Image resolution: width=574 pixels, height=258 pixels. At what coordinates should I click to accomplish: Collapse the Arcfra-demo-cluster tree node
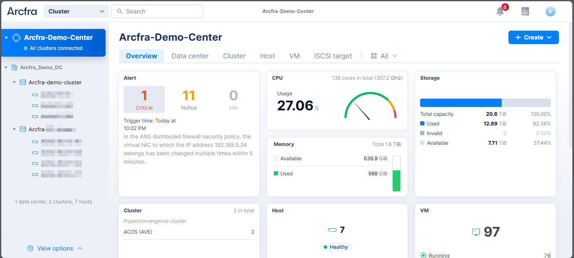(x=14, y=83)
